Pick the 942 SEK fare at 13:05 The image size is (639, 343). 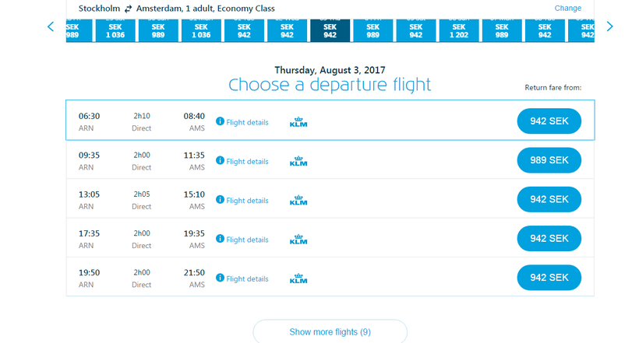[549, 199]
